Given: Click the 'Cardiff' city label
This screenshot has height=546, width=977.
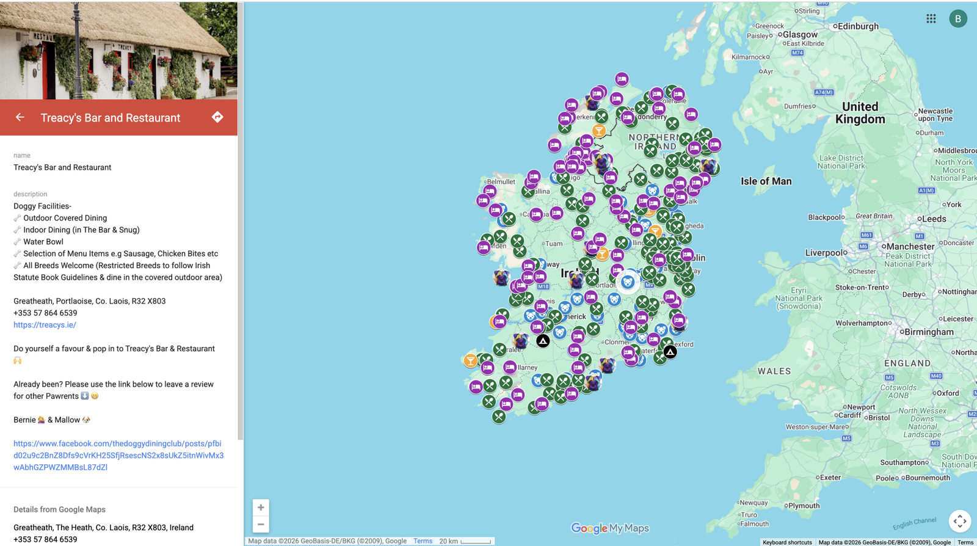Looking at the screenshot, I should 849,415.
